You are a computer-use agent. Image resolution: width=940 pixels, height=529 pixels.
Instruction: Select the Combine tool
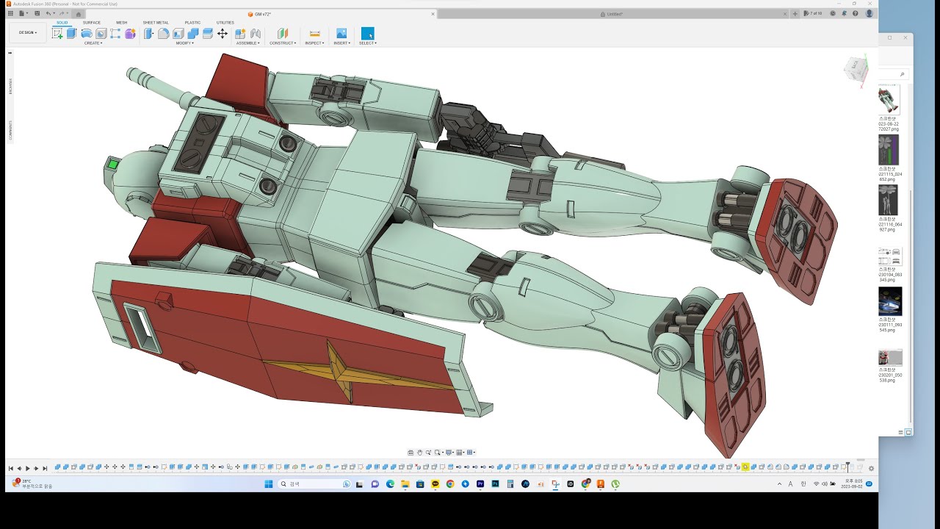coord(193,33)
